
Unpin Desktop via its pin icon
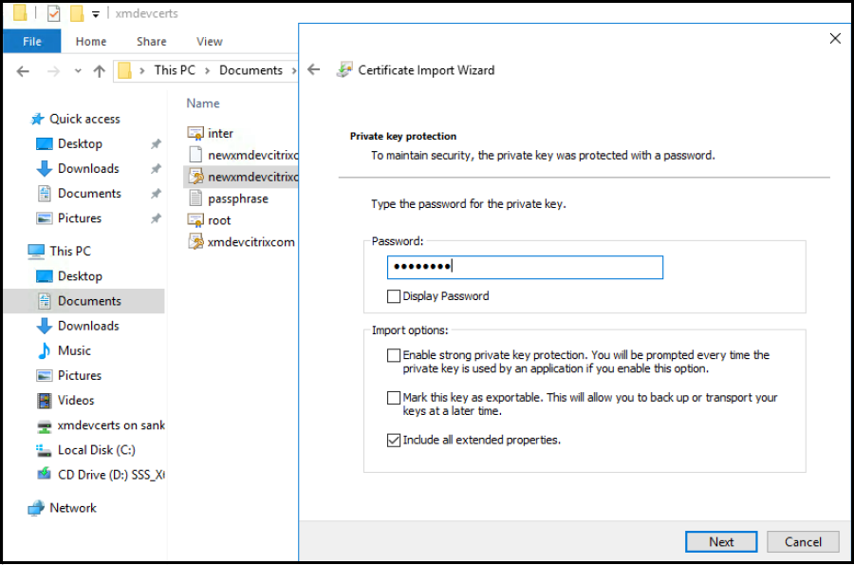click(x=156, y=143)
